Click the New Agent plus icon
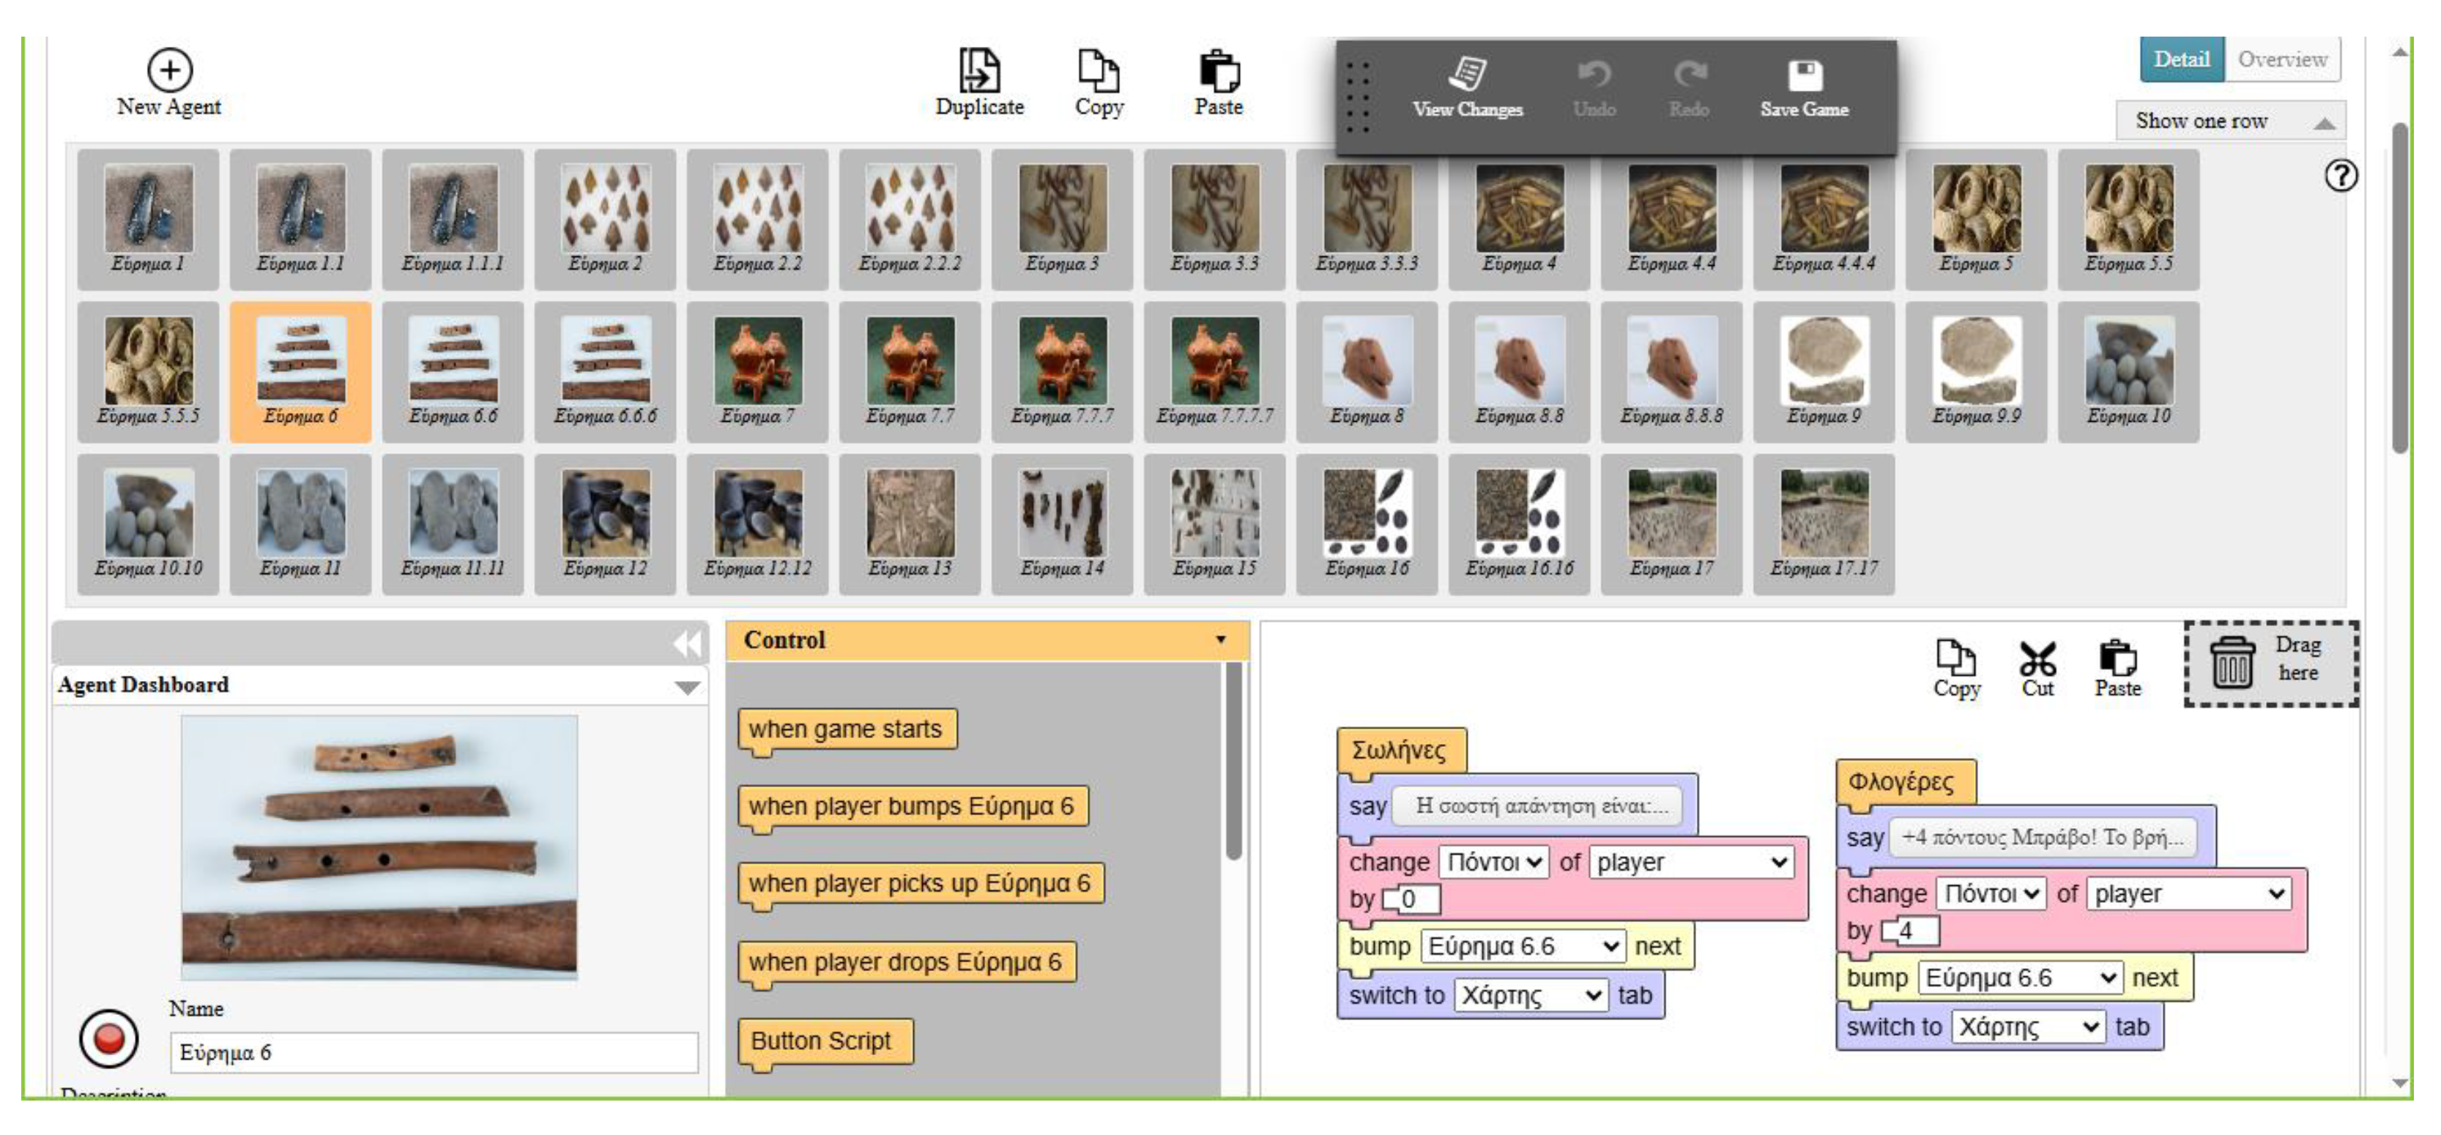The image size is (2441, 1135). (170, 70)
